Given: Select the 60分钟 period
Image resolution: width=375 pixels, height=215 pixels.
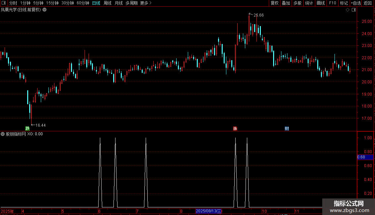Looking at the screenshot, I should click(x=83, y=3).
